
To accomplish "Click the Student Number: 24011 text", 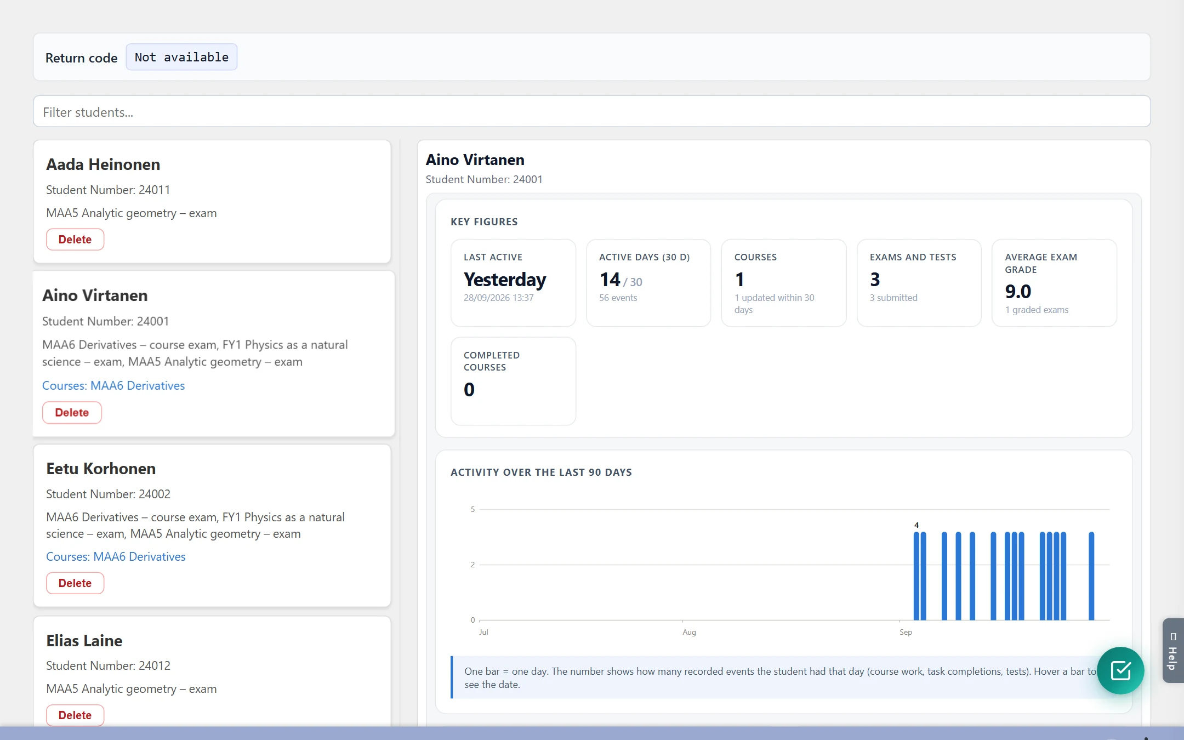I will (x=108, y=190).
